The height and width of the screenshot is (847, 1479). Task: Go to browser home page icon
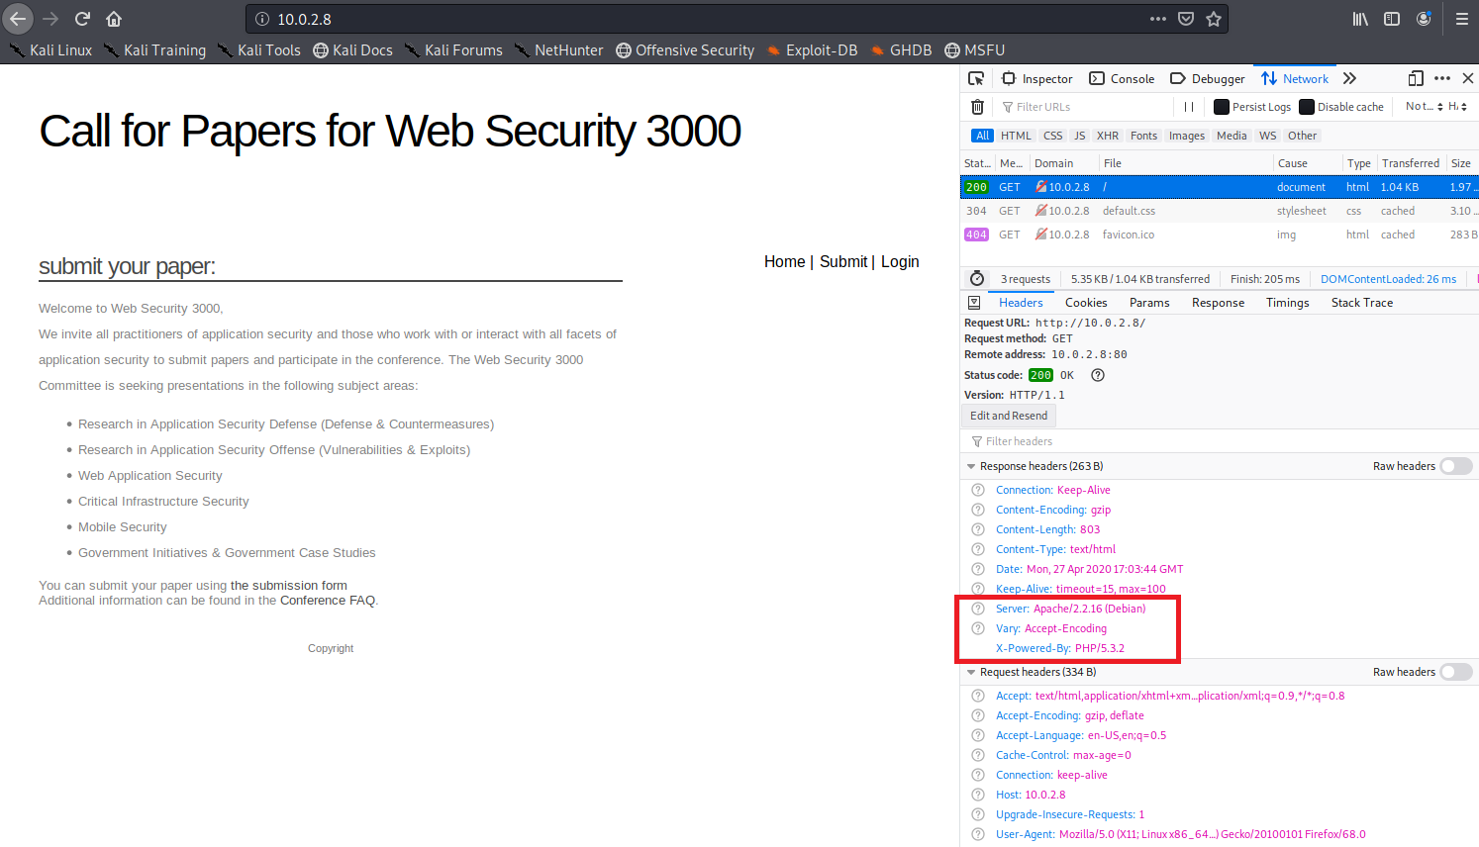114,19
